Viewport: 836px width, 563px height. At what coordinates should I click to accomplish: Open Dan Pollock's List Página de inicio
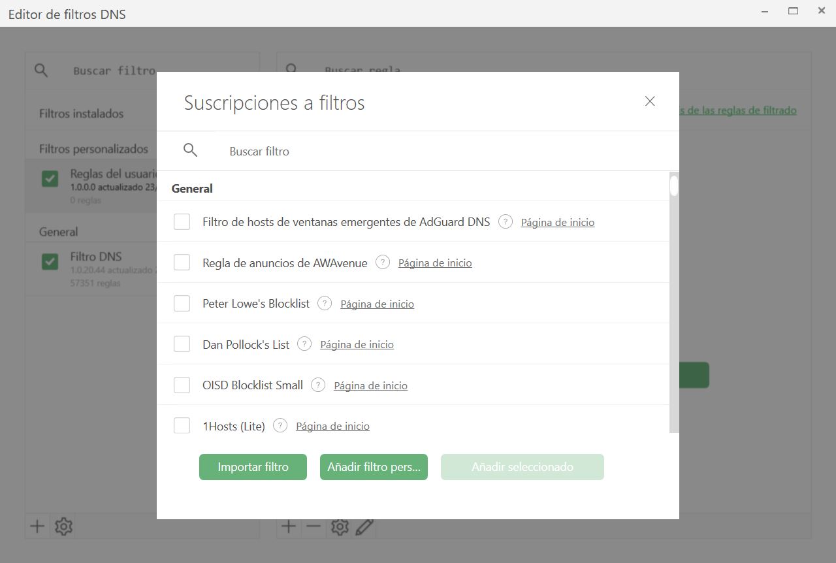click(x=357, y=344)
